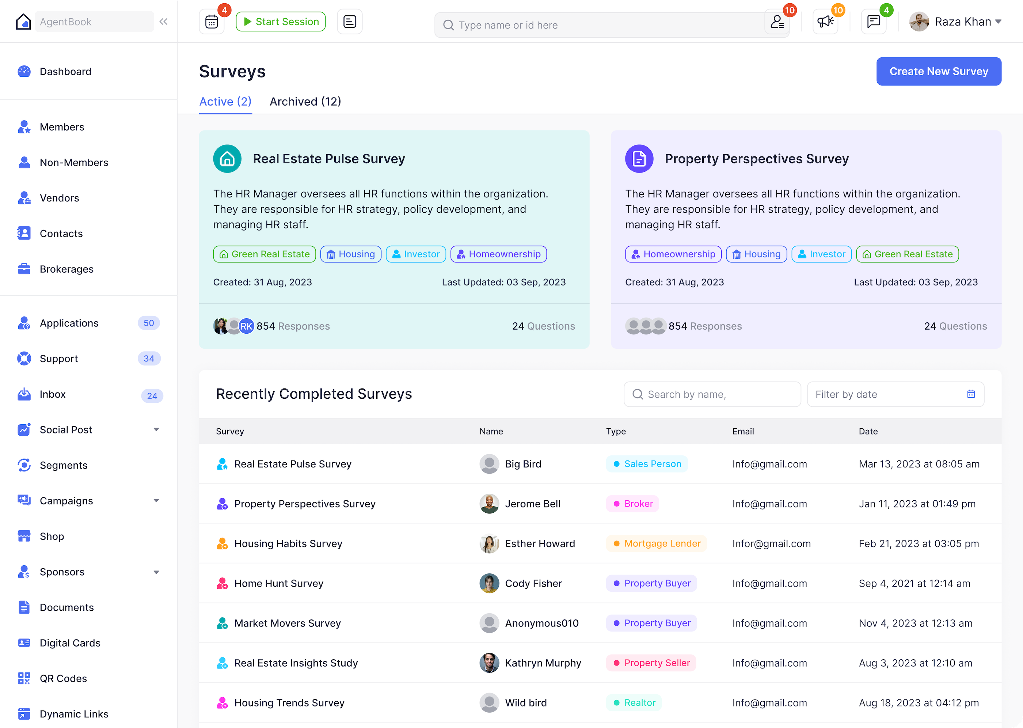Image resolution: width=1023 pixels, height=728 pixels.
Task: Collapse sidebar with double chevron icon
Action: point(164,22)
